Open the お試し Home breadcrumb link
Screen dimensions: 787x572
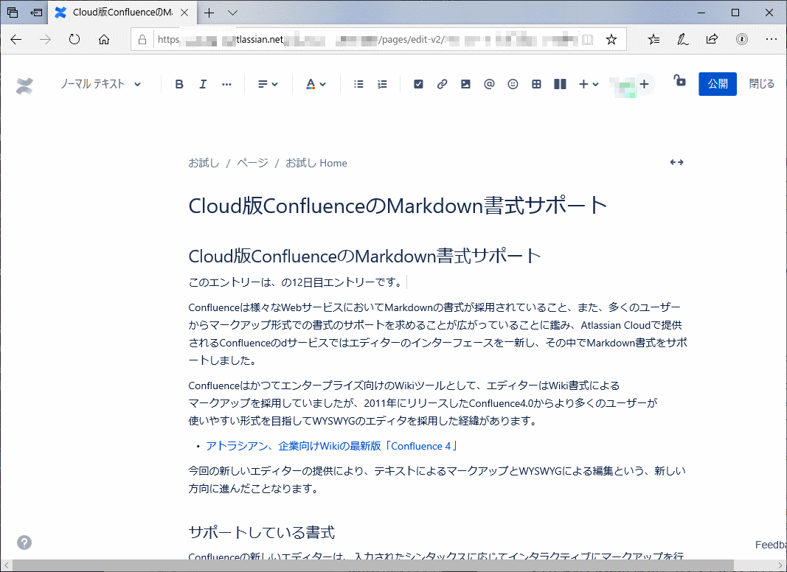(316, 163)
